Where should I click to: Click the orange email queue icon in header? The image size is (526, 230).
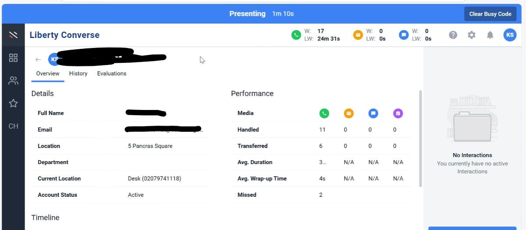(358, 35)
